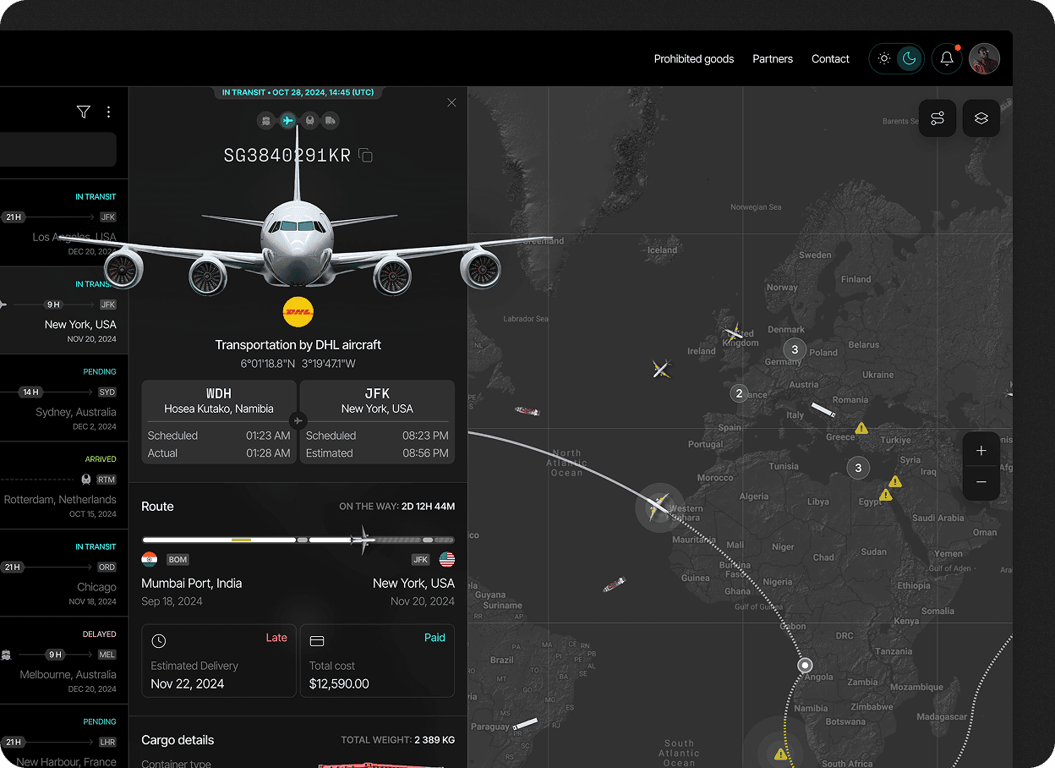Click the shipment list search field

click(58, 149)
